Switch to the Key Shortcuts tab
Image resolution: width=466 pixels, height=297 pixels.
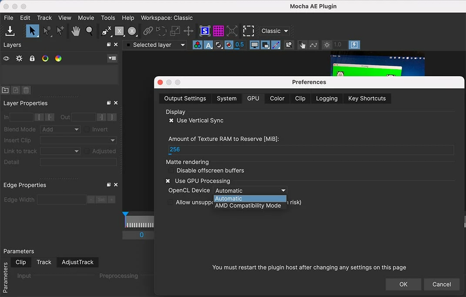[367, 98]
